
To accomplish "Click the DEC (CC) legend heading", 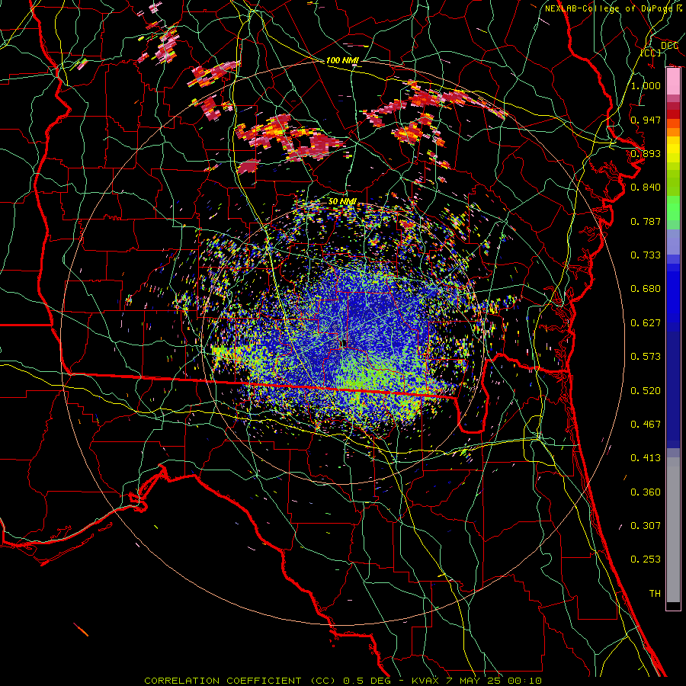I will coord(660,49).
